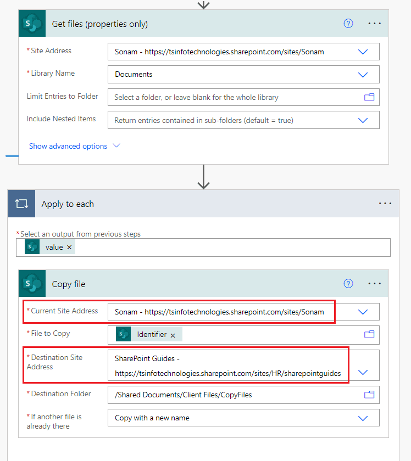Click the value dynamic content token

(x=50, y=247)
